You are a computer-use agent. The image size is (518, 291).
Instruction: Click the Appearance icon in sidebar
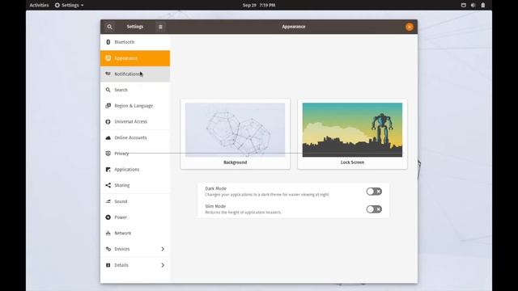pos(108,58)
